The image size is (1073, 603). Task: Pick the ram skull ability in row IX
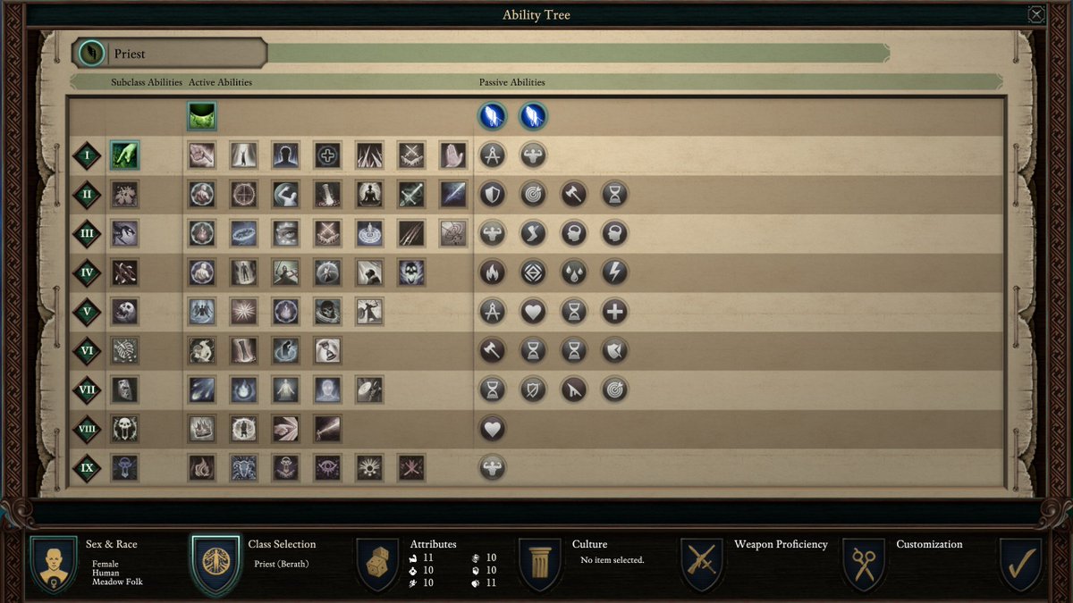click(243, 467)
